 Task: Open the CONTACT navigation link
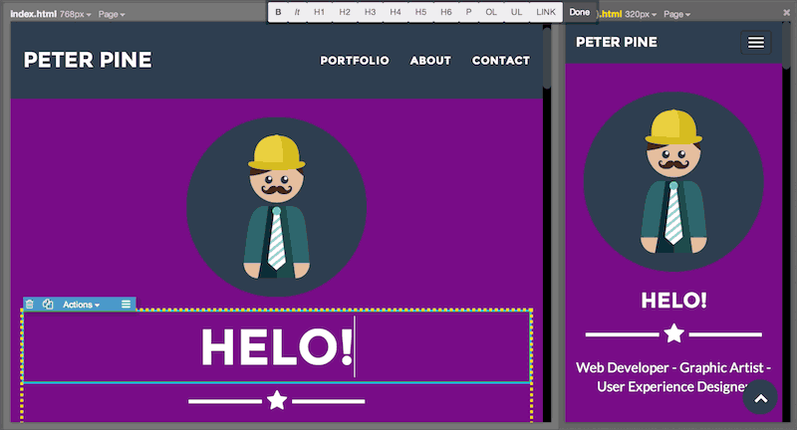point(501,61)
